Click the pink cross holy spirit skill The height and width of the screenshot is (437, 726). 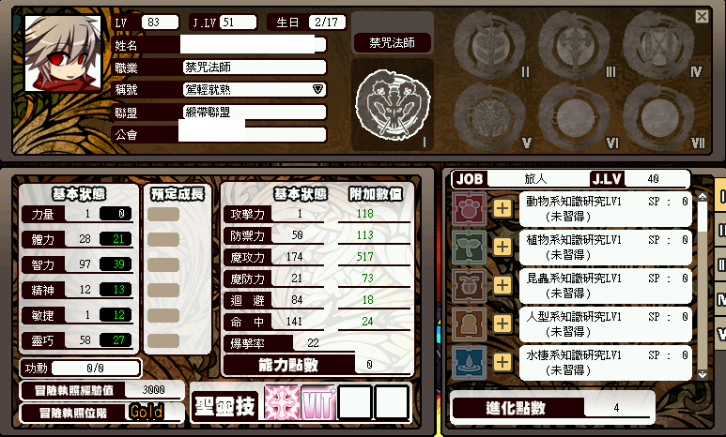pyautogui.click(x=282, y=403)
